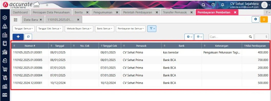Expand the Tanggal: Semua filter
Image resolution: width=271 pixels, height=101 pixels.
24,29
